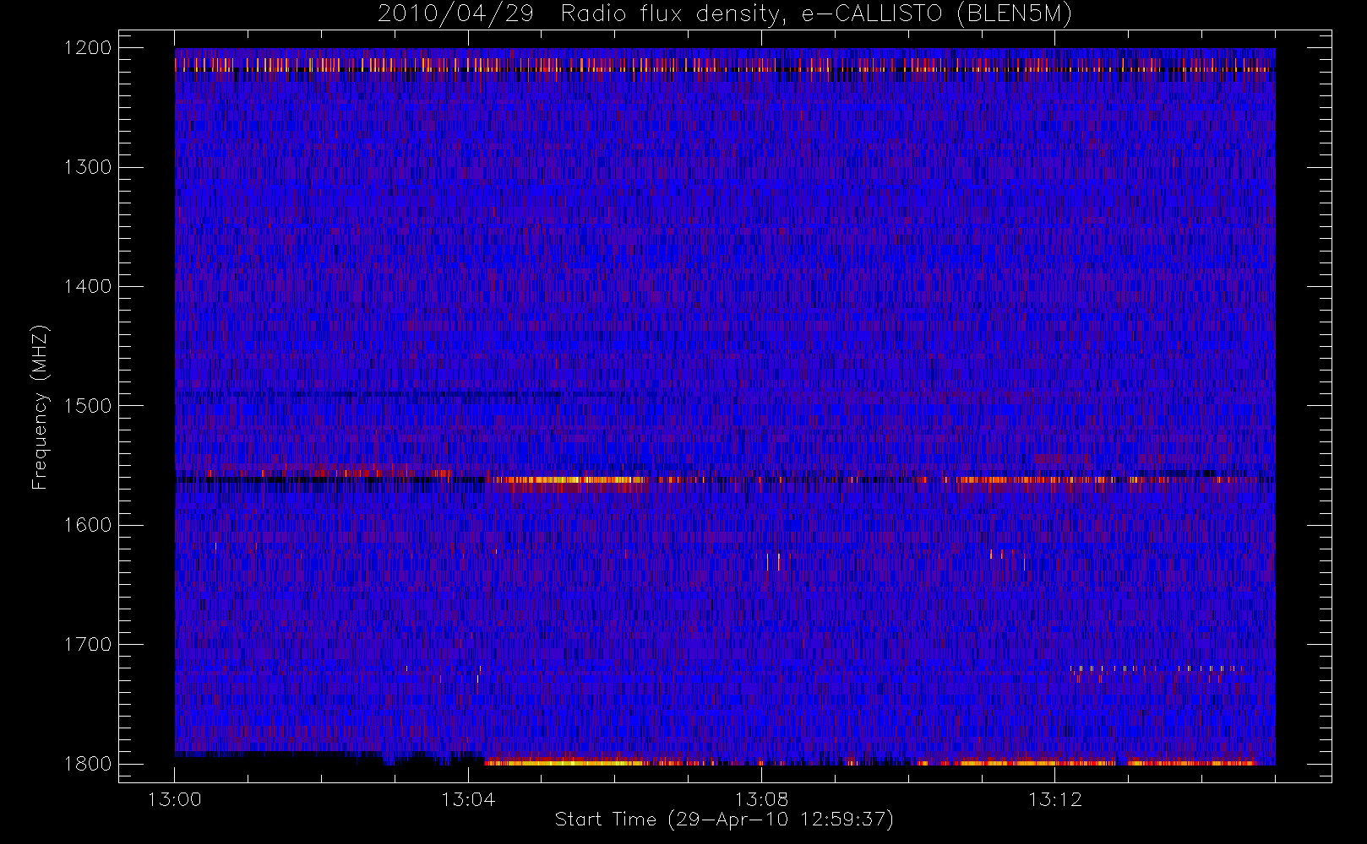Viewport: 1367px width, 844px height.
Task: Select the 1600 frequency tick label
Action: 88,525
